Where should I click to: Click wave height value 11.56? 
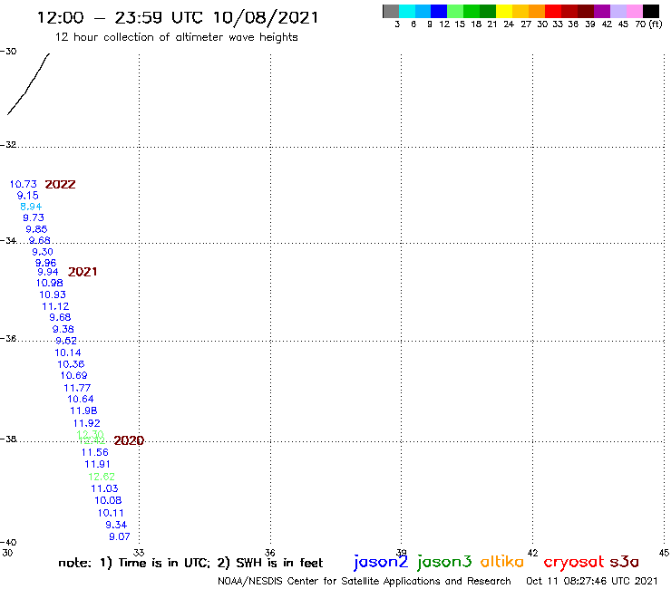click(x=95, y=452)
